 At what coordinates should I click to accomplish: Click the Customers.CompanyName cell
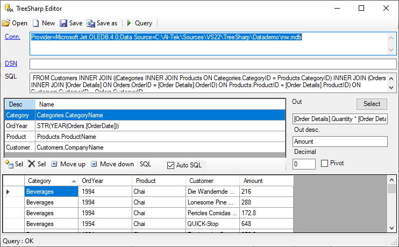click(x=161, y=147)
